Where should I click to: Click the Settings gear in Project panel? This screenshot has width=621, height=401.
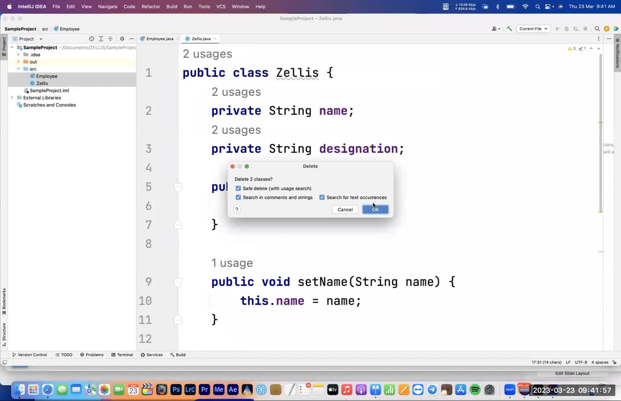pos(122,39)
